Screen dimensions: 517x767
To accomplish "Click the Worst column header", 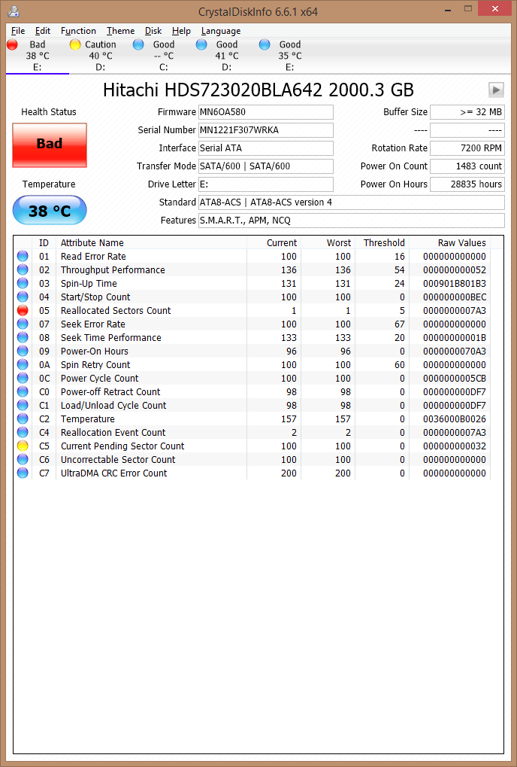I will [x=328, y=242].
